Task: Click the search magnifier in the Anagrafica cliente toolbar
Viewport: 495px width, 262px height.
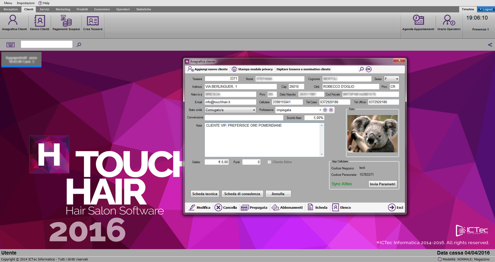Action: point(361,69)
